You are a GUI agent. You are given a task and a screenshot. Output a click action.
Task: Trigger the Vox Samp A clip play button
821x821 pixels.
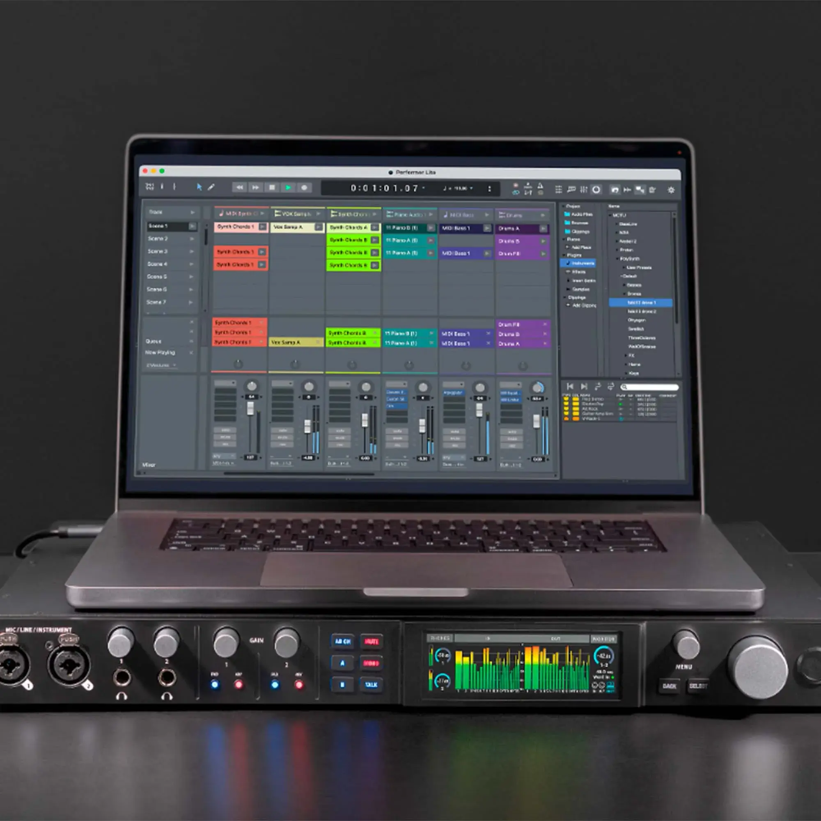click(318, 227)
